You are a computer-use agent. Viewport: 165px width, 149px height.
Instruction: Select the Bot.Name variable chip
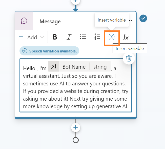point(74,67)
